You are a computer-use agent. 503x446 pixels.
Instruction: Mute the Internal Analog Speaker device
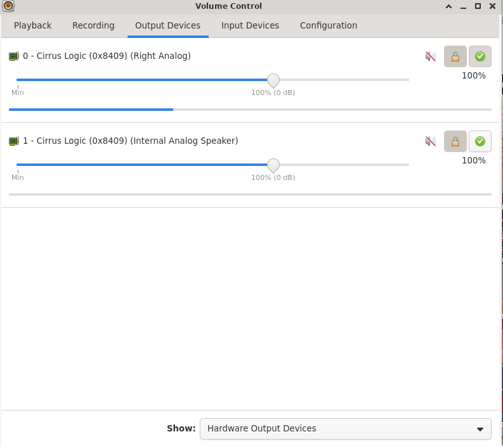[x=431, y=141]
